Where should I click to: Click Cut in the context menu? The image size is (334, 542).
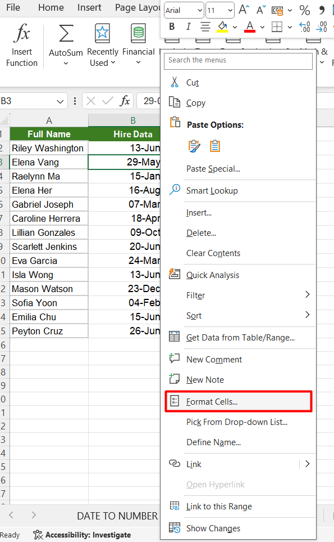(x=193, y=83)
